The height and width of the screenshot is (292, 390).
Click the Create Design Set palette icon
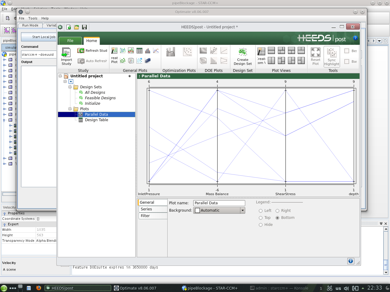pos(243,52)
